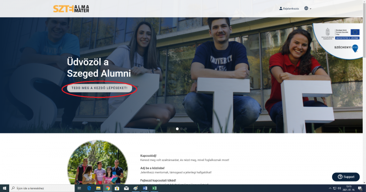366x192 pixels.
Task: Open the Mail app from the taskbar
Action: [x=126, y=188]
